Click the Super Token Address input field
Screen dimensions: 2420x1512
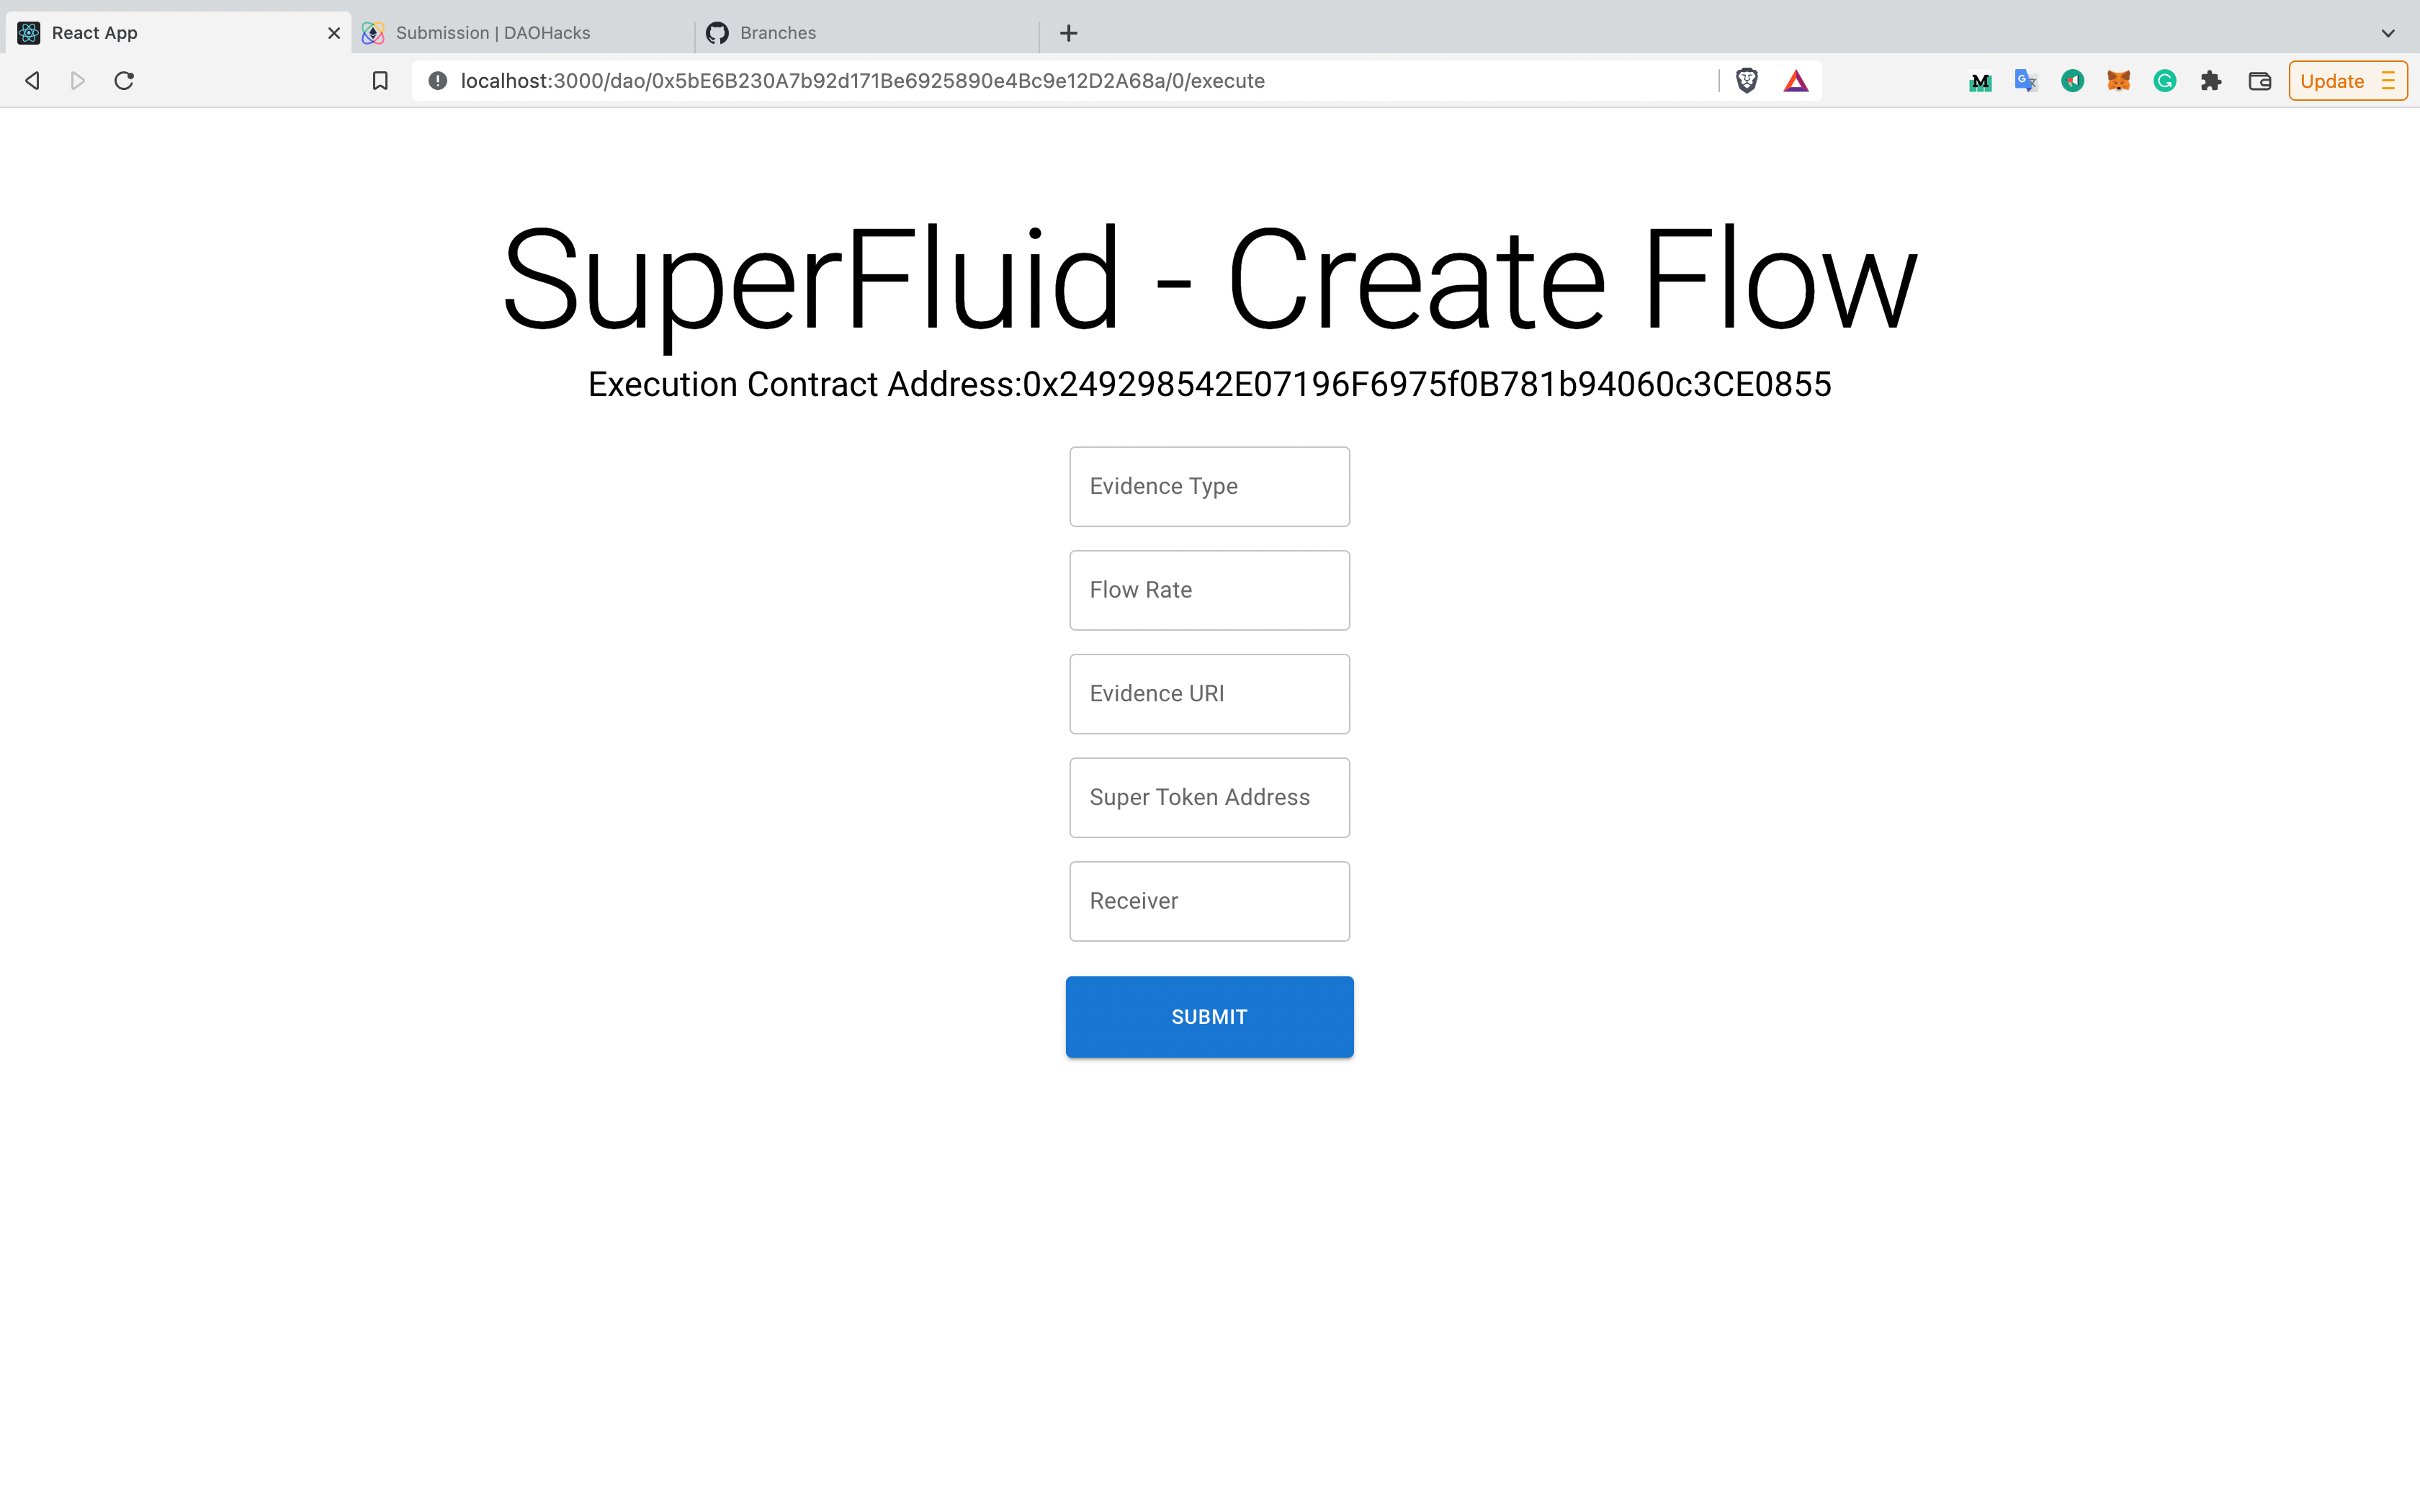point(1209,796)
